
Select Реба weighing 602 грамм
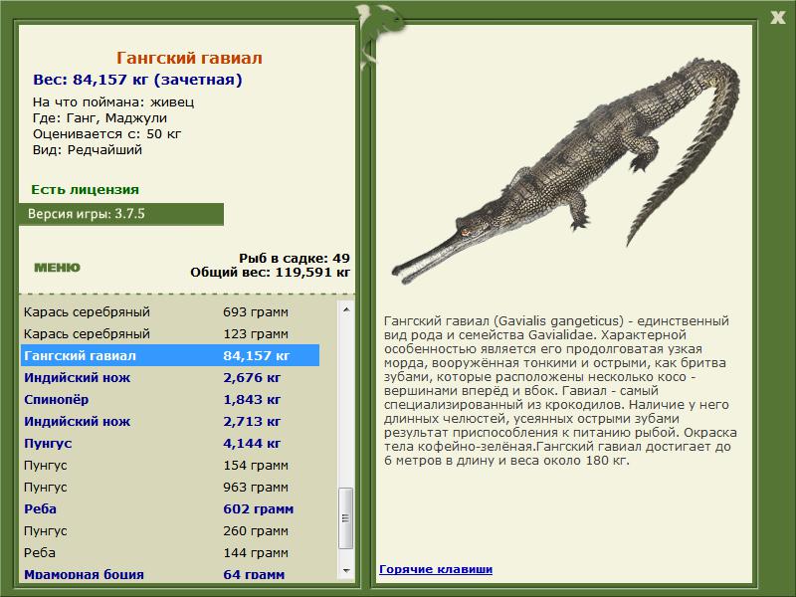(170, 508)
